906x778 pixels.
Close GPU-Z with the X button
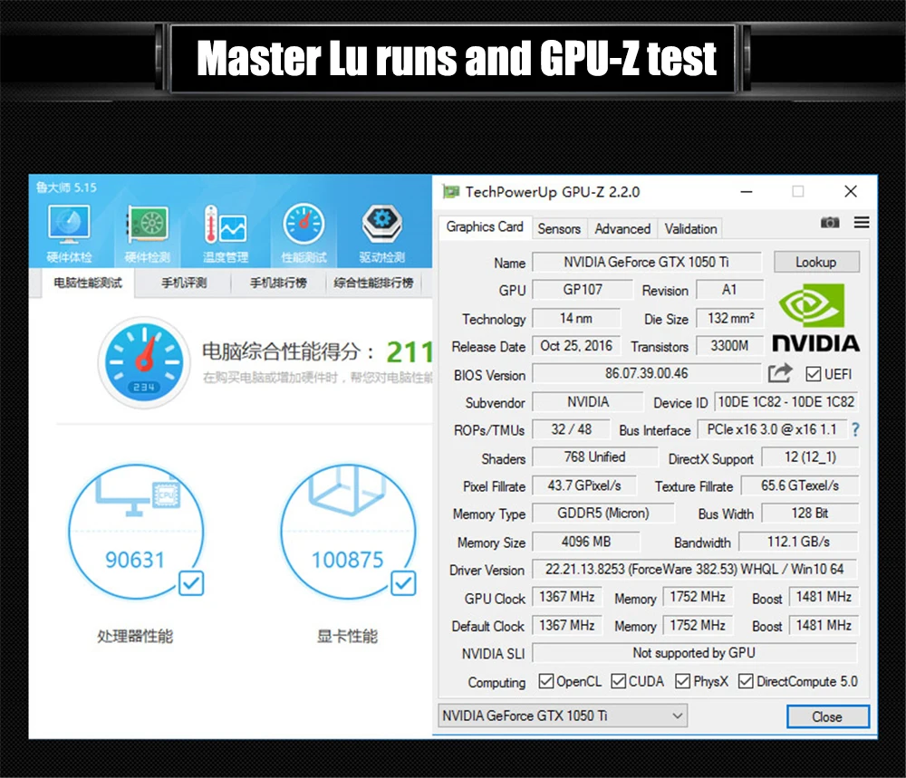[850, 191]
